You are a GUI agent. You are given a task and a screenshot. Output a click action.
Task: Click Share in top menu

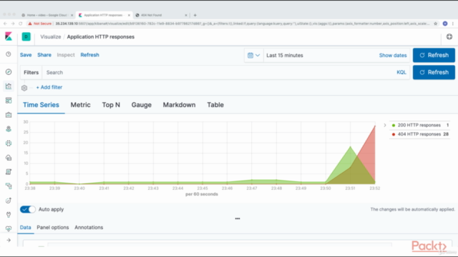44,55
